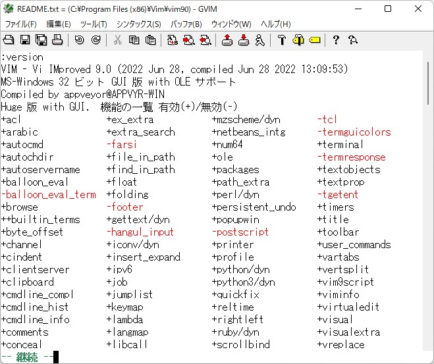The width and height of the screenshot is (434, 364).
Task: Click the Save Session icon
Action: [x=244, y=40]
